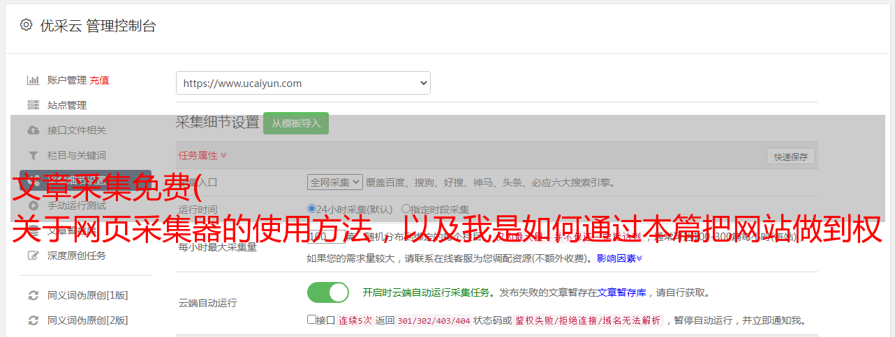Image resolution: width=895 pixels, height=337 pixels.
Task: Open 接口文件相关 menu item
Action: click(x=77, y=130)
